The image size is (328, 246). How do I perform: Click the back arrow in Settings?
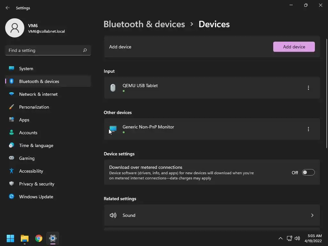pyautogui.click(x=8, y=8)
